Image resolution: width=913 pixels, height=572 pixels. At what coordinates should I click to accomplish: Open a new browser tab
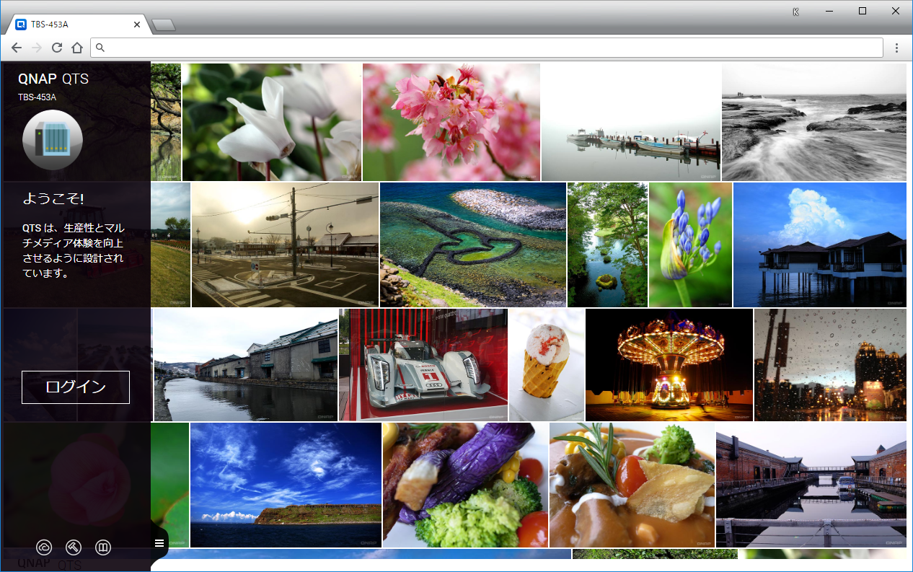pos(164,25)
